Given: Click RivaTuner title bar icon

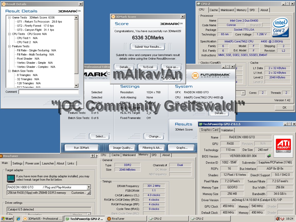Looking at the screenshot, I should click(x=1, y=156).
